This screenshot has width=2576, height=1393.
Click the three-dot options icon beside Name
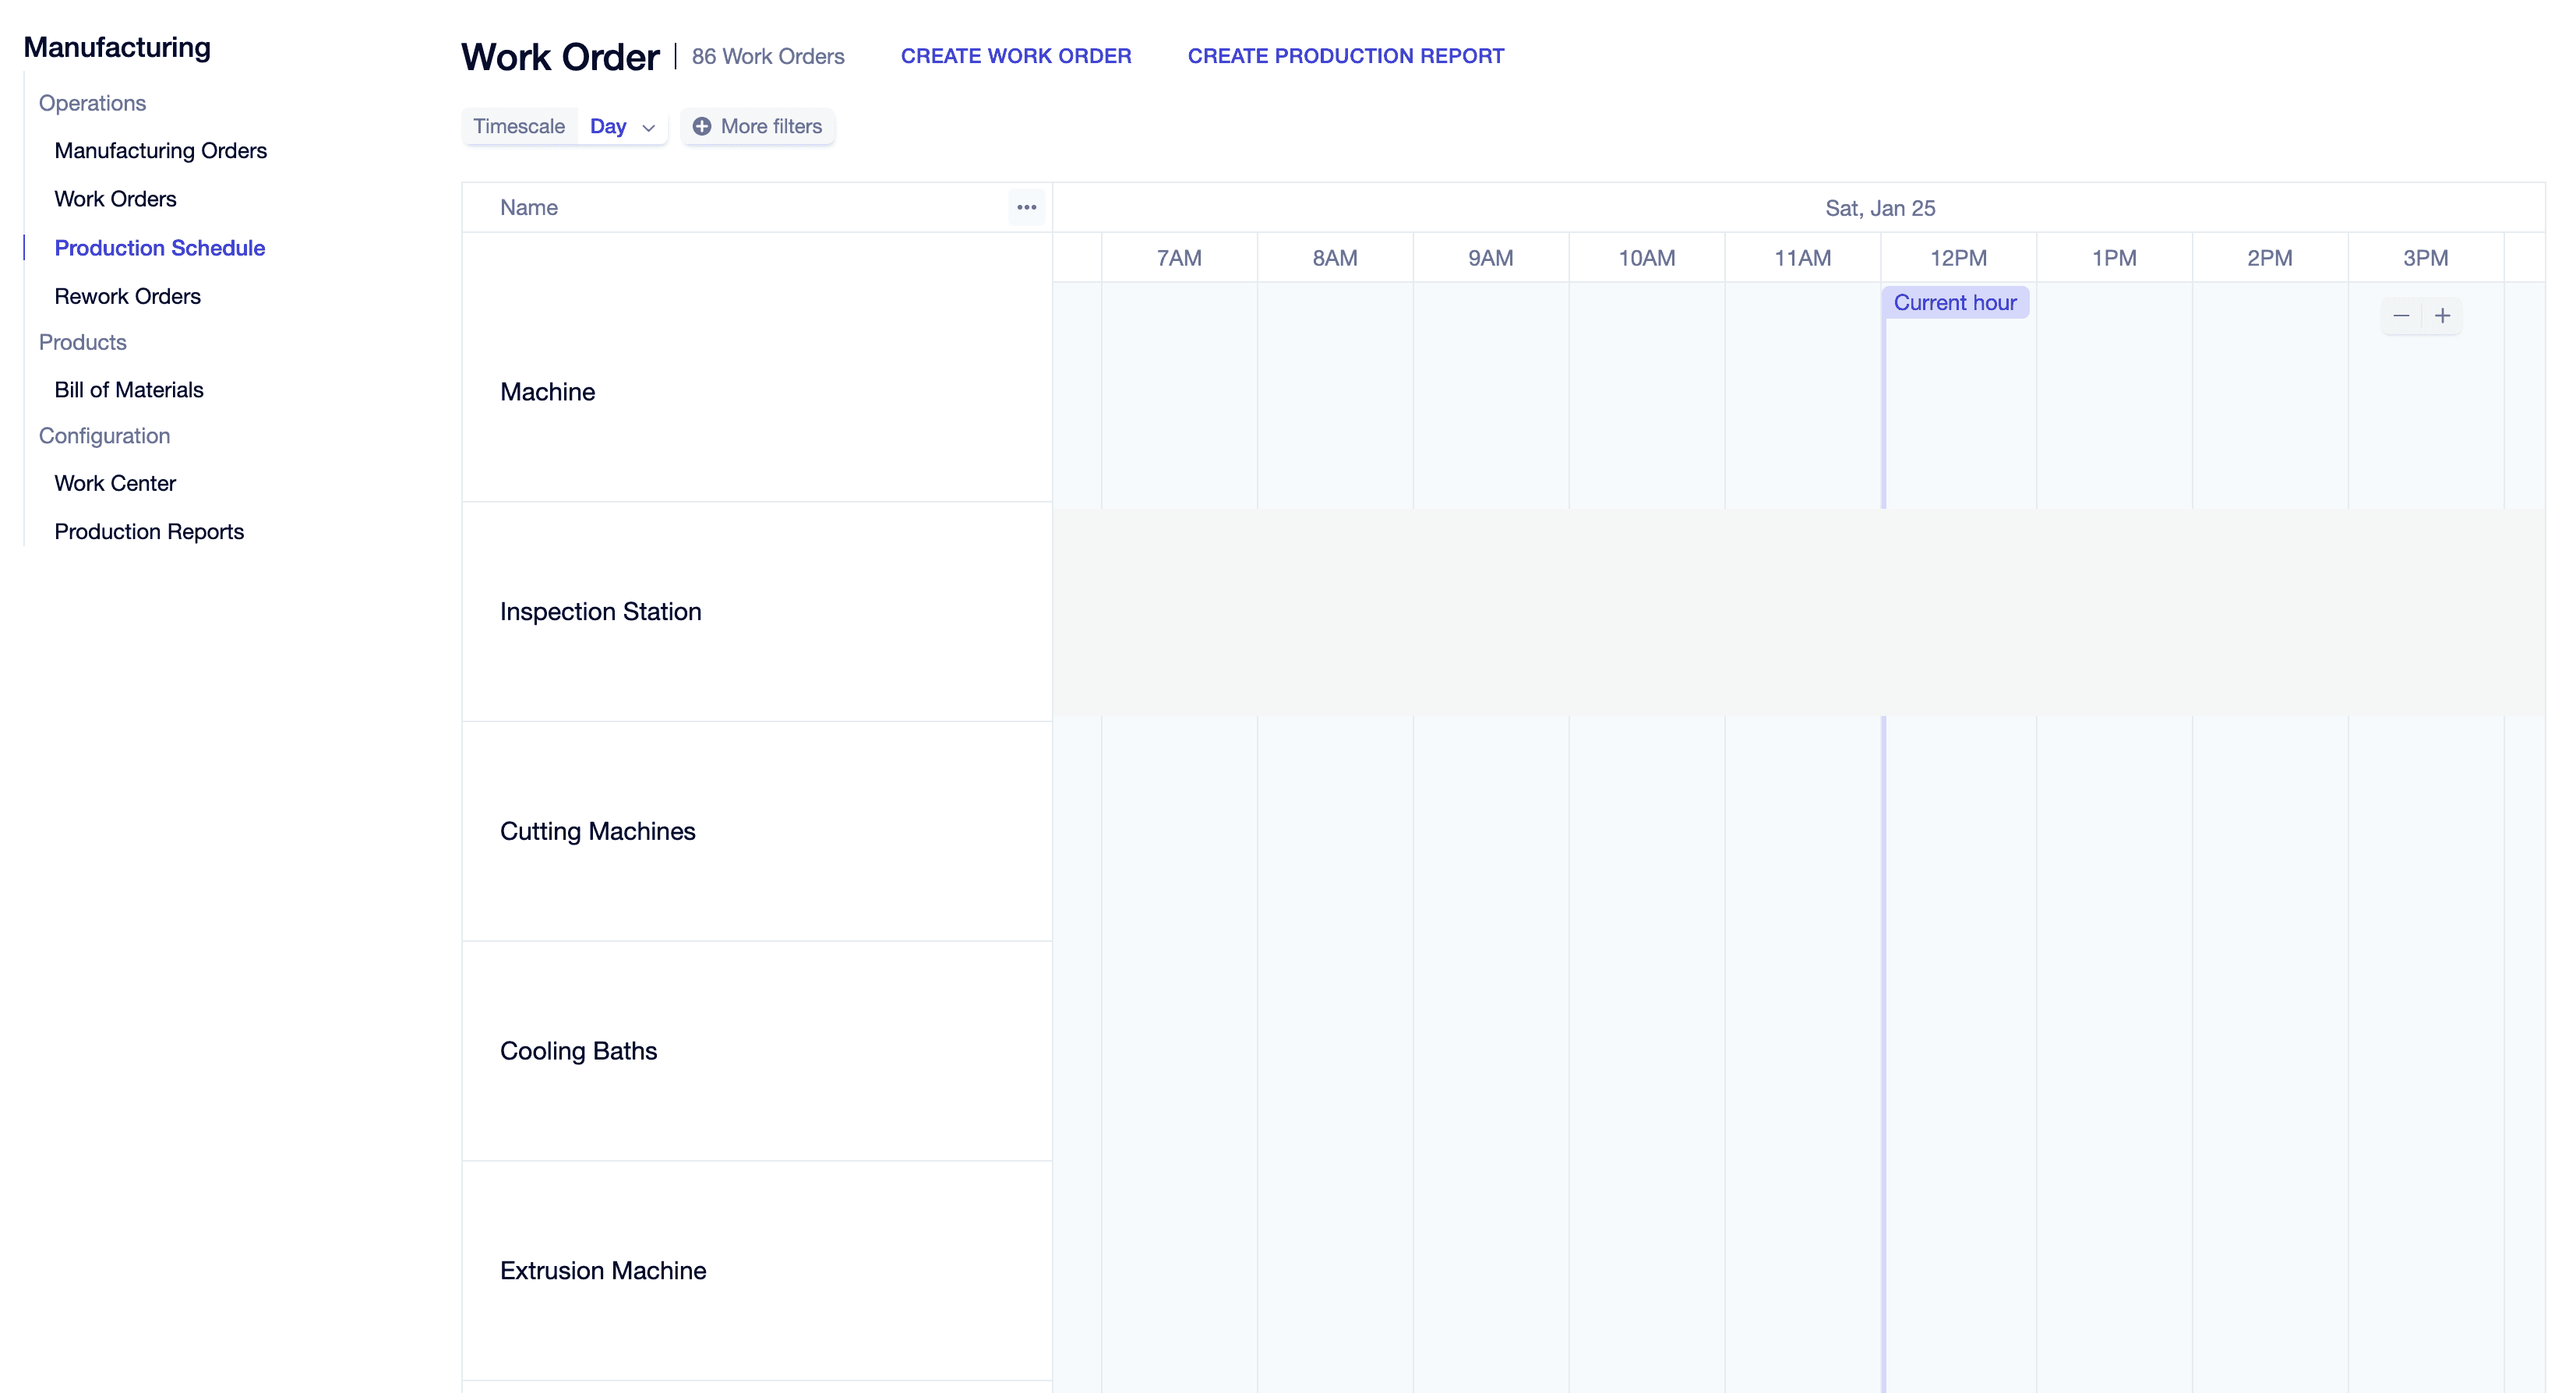point(1026,207)
